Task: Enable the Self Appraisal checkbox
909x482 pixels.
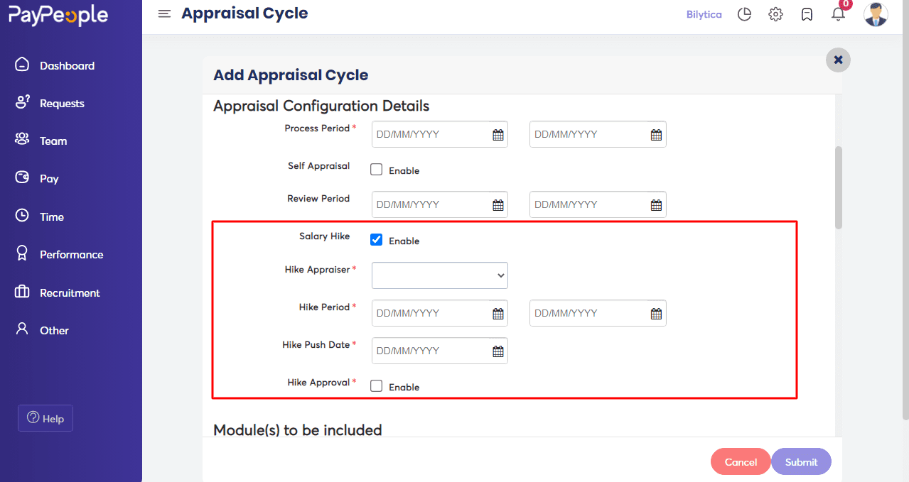Action: click(x=377, y=170)
